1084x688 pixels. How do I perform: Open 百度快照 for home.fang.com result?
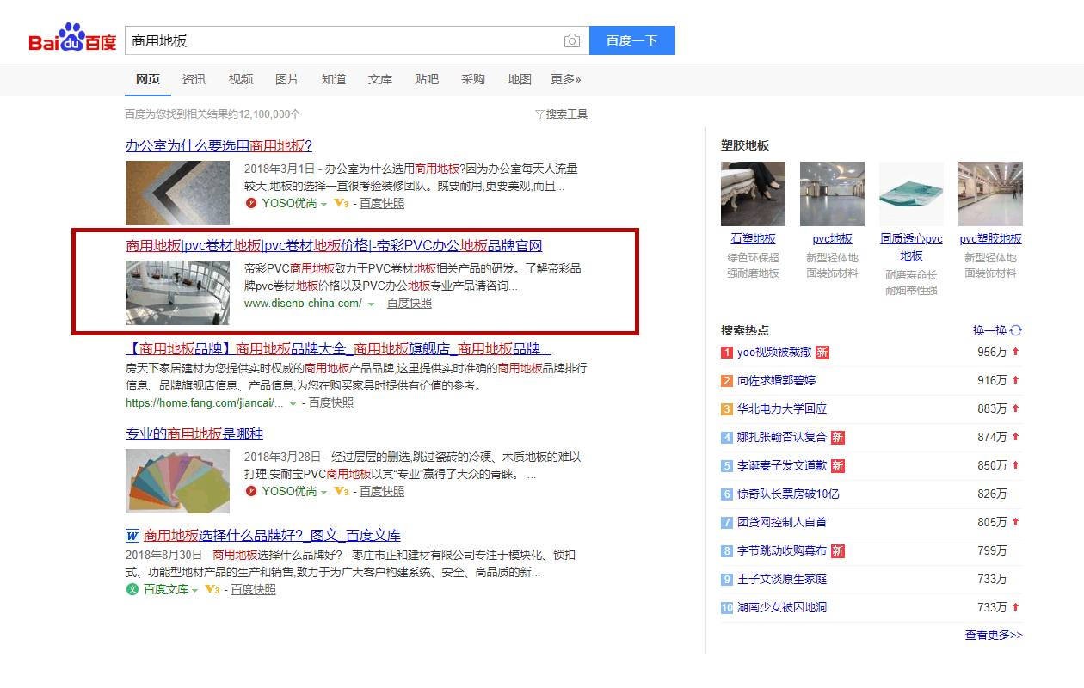pos(331,403)
